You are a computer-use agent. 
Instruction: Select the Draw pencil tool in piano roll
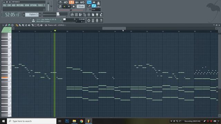[x=17, y=25]
